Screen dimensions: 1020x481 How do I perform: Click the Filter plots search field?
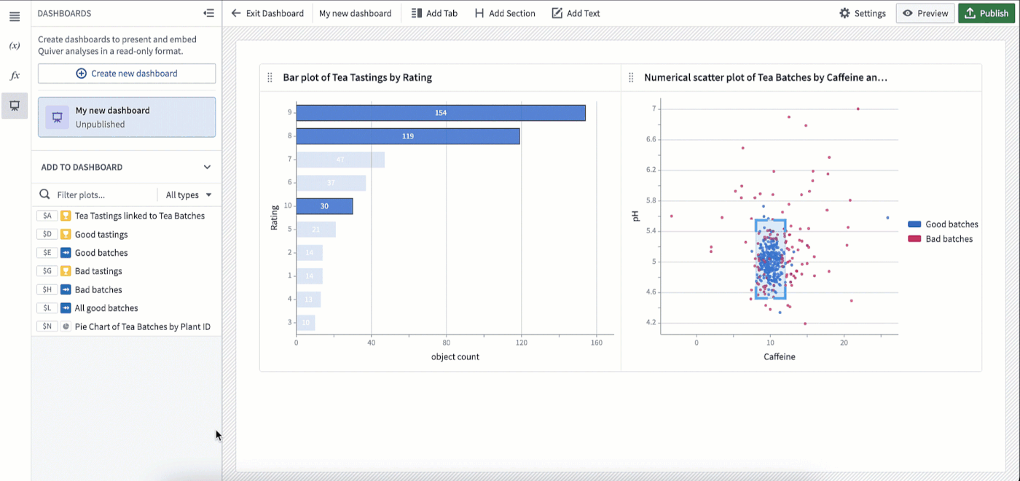[x=97, y=195]
